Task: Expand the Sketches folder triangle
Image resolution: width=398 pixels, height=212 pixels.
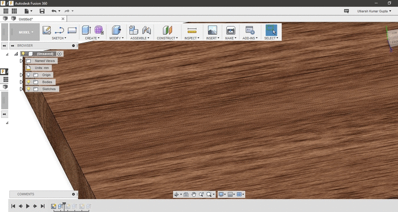Action: pos(22,89)
